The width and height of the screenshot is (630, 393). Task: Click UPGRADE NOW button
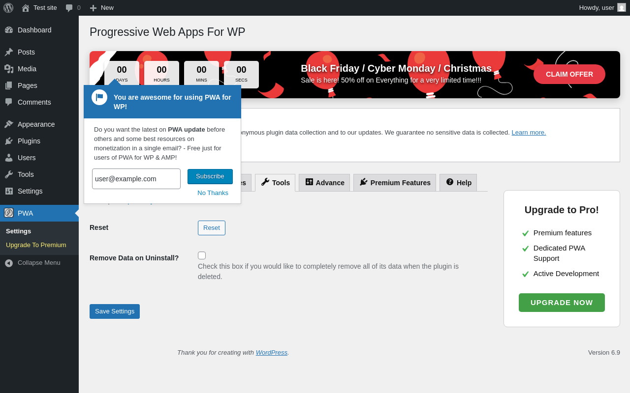[562, 303]
